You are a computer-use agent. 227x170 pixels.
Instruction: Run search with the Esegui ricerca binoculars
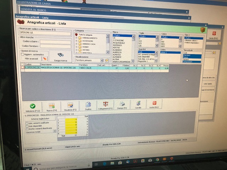[x=61, y=57]
